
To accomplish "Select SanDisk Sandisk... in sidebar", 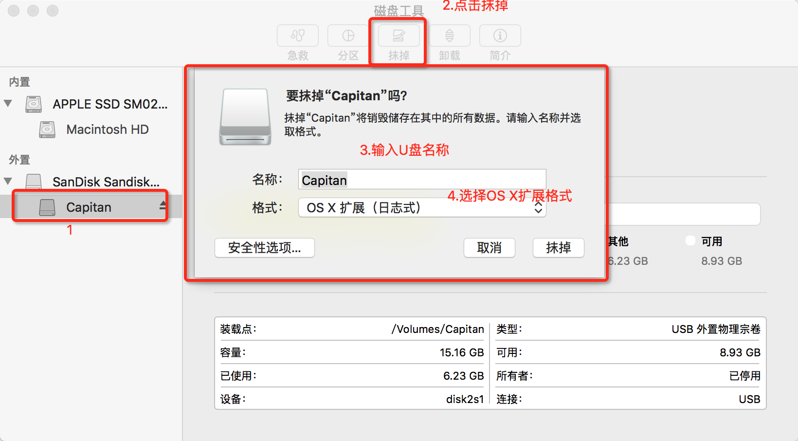I will 106,182.
